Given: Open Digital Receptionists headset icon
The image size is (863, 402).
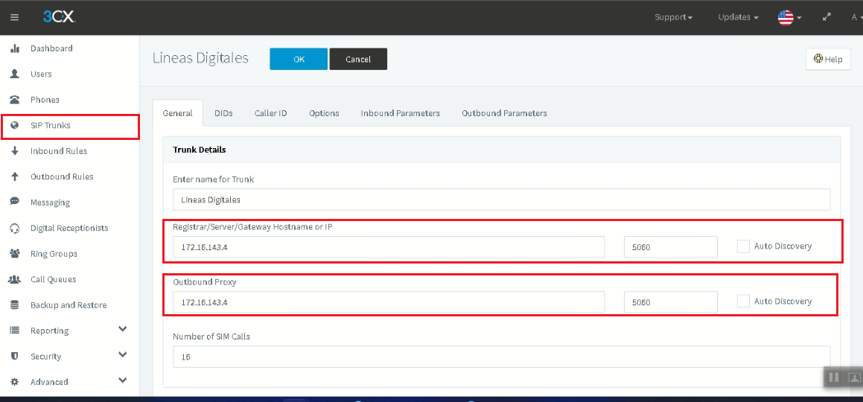Looking at the screenshot, I should pos(15,228).
